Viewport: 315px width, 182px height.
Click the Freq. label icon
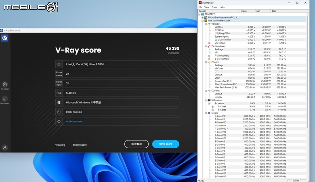click(59, 93)
